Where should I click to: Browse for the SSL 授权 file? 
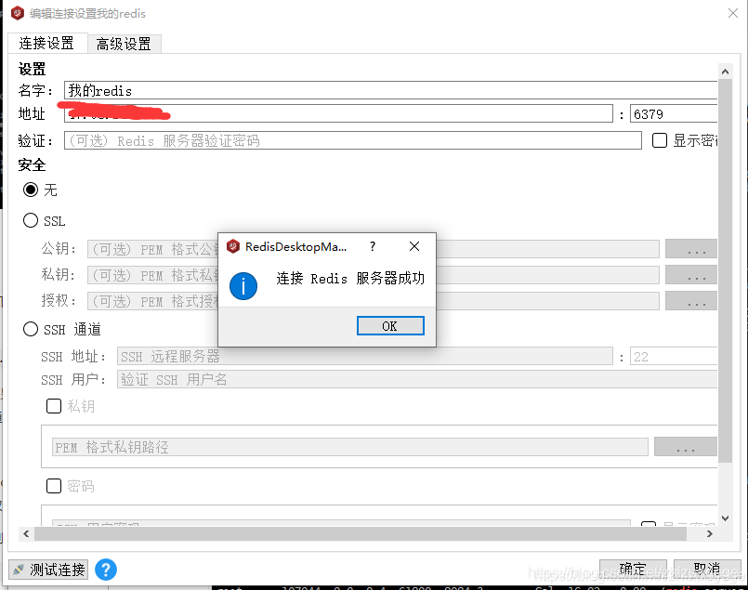tap(691, 301)
